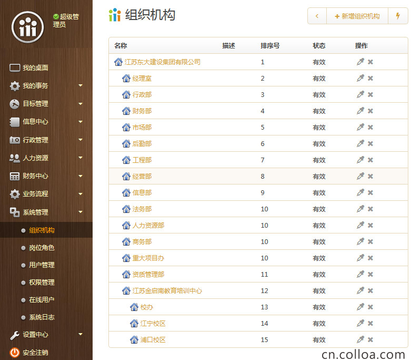Image resolution: width=411 pixels, height=360 pixels.
Task: Click the lightning bolt button at top right
Action: [x=398, y=16]
